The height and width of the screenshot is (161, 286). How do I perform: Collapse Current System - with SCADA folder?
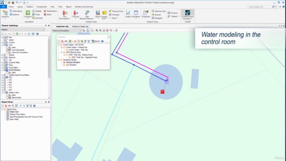pos(59,45)
